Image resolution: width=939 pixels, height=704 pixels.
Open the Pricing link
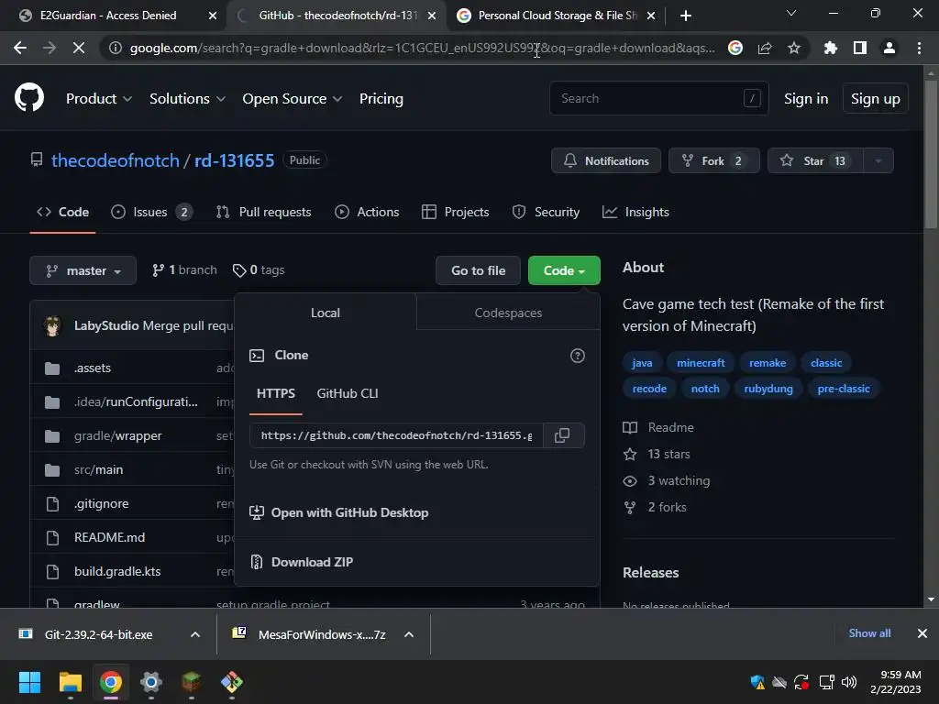click(381, 99)
